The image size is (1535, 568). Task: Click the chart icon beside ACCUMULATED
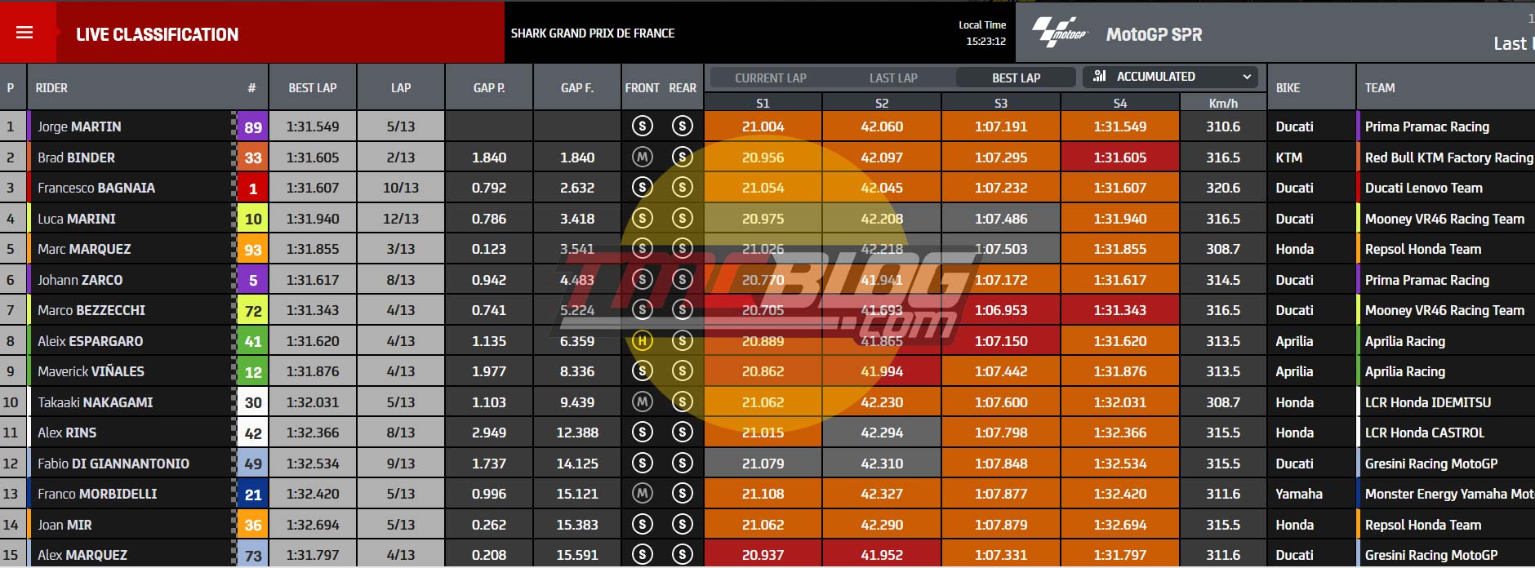tap(1100, 76)
